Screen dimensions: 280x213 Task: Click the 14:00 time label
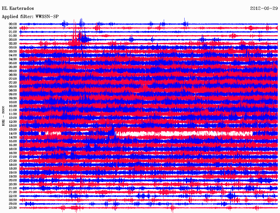13,134
